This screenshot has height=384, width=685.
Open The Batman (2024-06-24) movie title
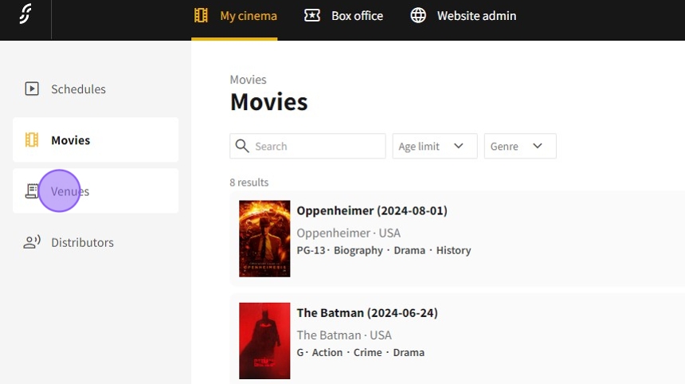click(x=367, y=313)
